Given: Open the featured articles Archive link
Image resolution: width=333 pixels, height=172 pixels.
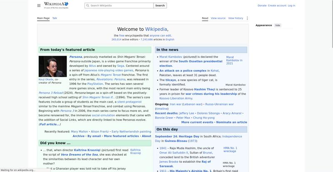Looking at the screenshot, I should 79,136.
